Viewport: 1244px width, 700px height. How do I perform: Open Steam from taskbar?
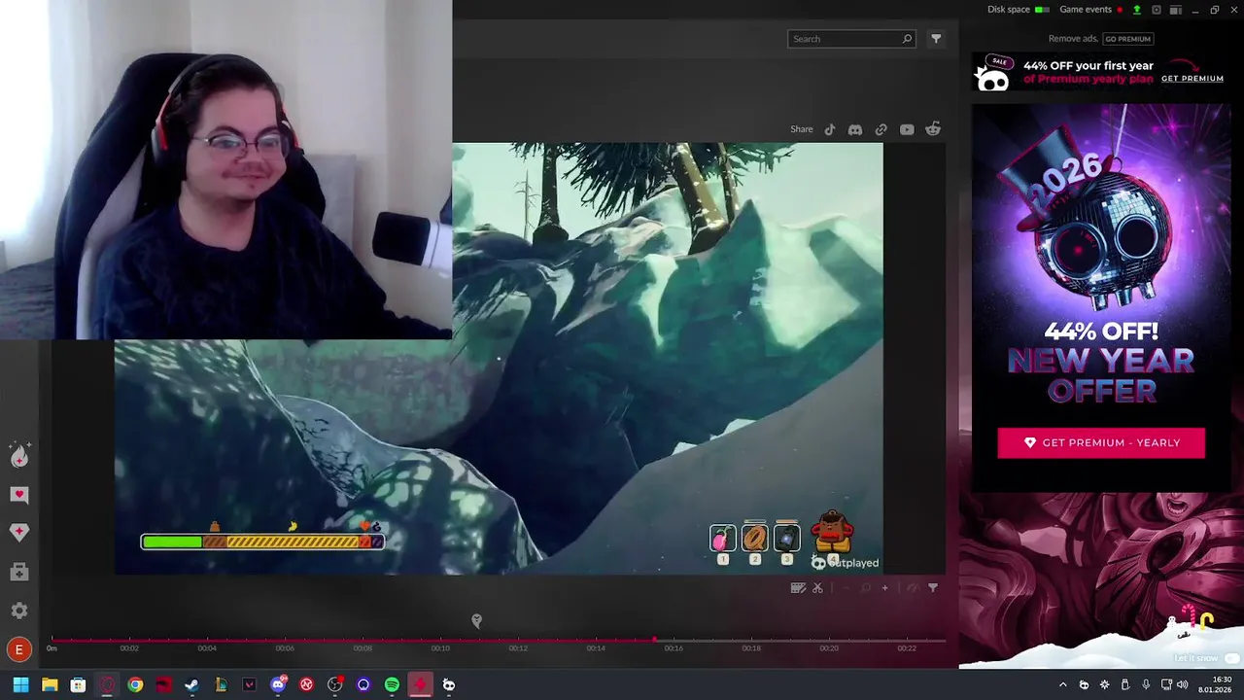point(192,684)
